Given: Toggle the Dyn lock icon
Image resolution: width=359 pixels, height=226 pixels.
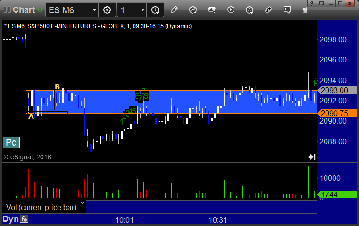Looking at the screenshot, I should (x=24, y=219).
